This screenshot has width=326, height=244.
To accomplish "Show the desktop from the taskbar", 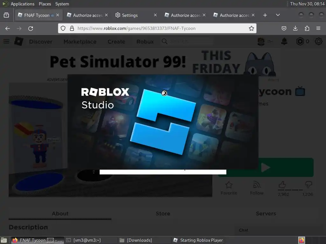I will click(x=4, y=240).
